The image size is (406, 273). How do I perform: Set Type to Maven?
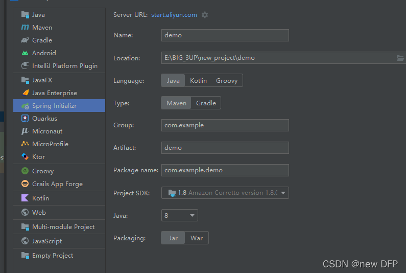click(176, 103)
